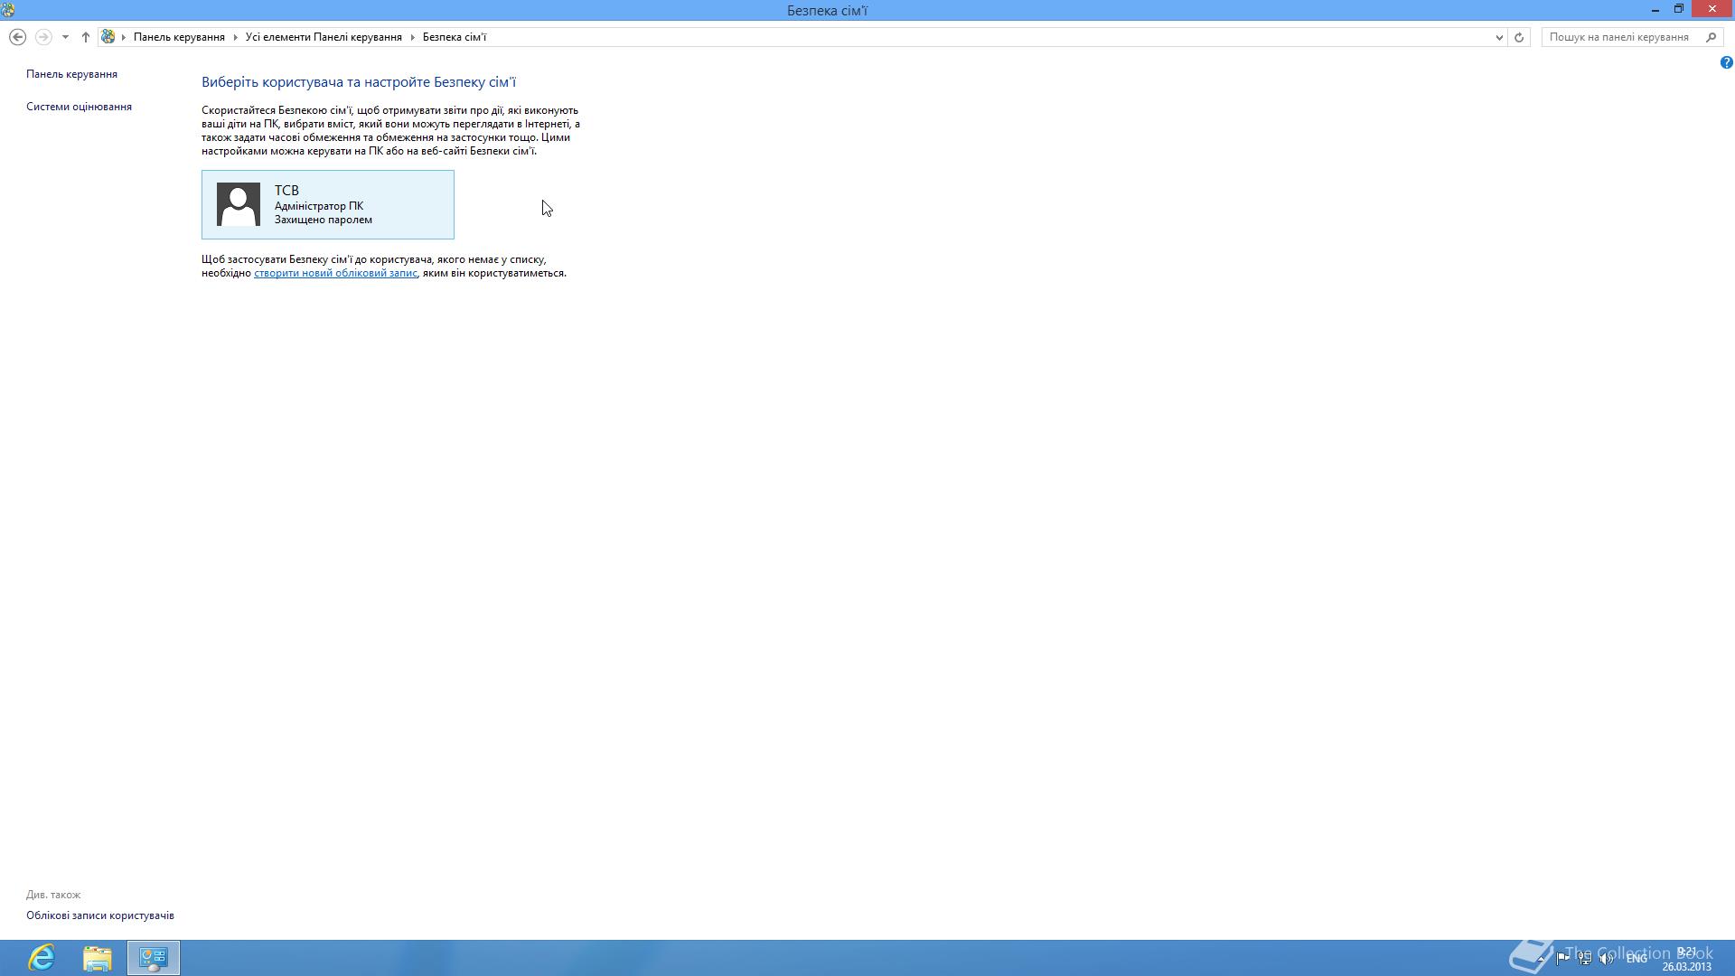Viewport: 1735px width, 976px height.
Task: Select Безпека сім'ї breadcrumb
Action: pos(455,37)
